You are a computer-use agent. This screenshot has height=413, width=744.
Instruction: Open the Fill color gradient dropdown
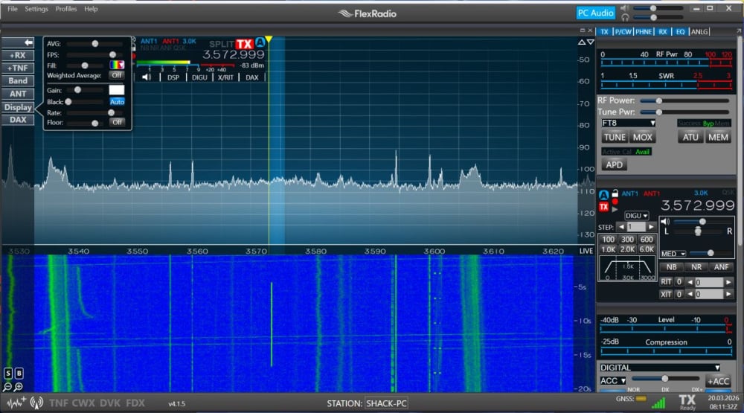(x=117, y=65)
